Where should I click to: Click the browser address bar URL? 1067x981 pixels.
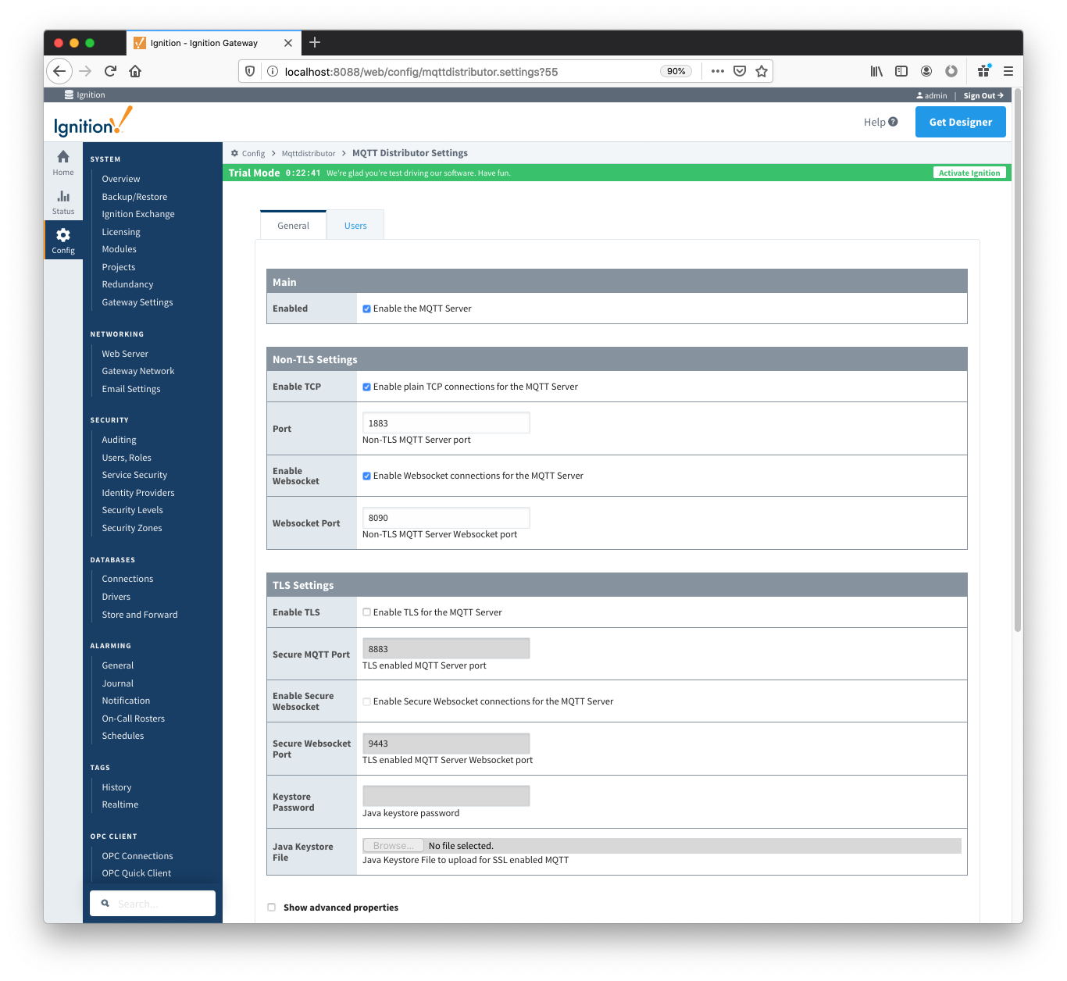[x=421, y=72]
